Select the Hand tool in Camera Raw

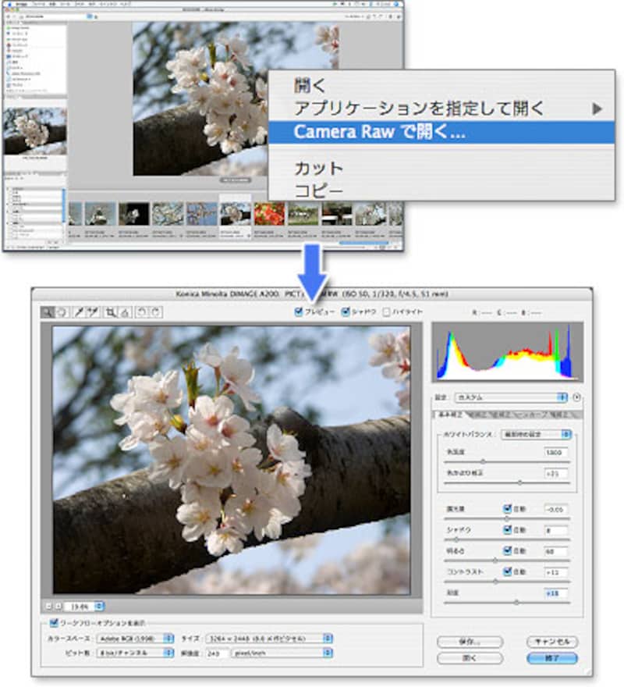[x=60, y=312]
